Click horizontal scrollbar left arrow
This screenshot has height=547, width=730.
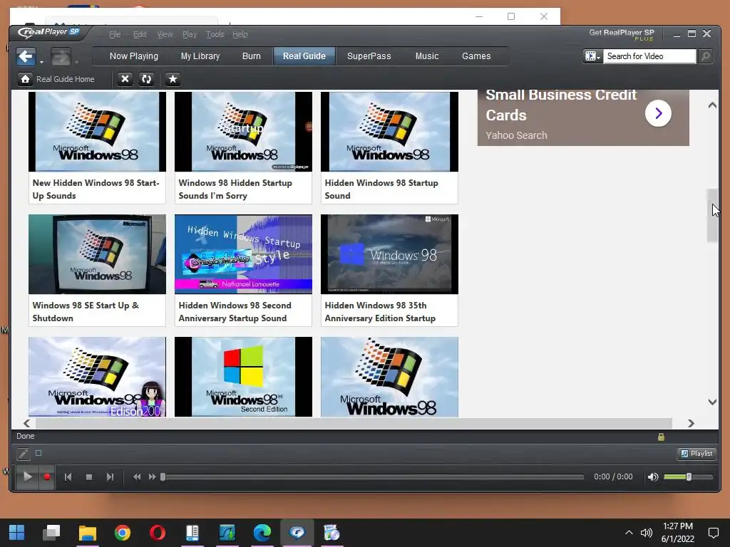coord(26,423)
